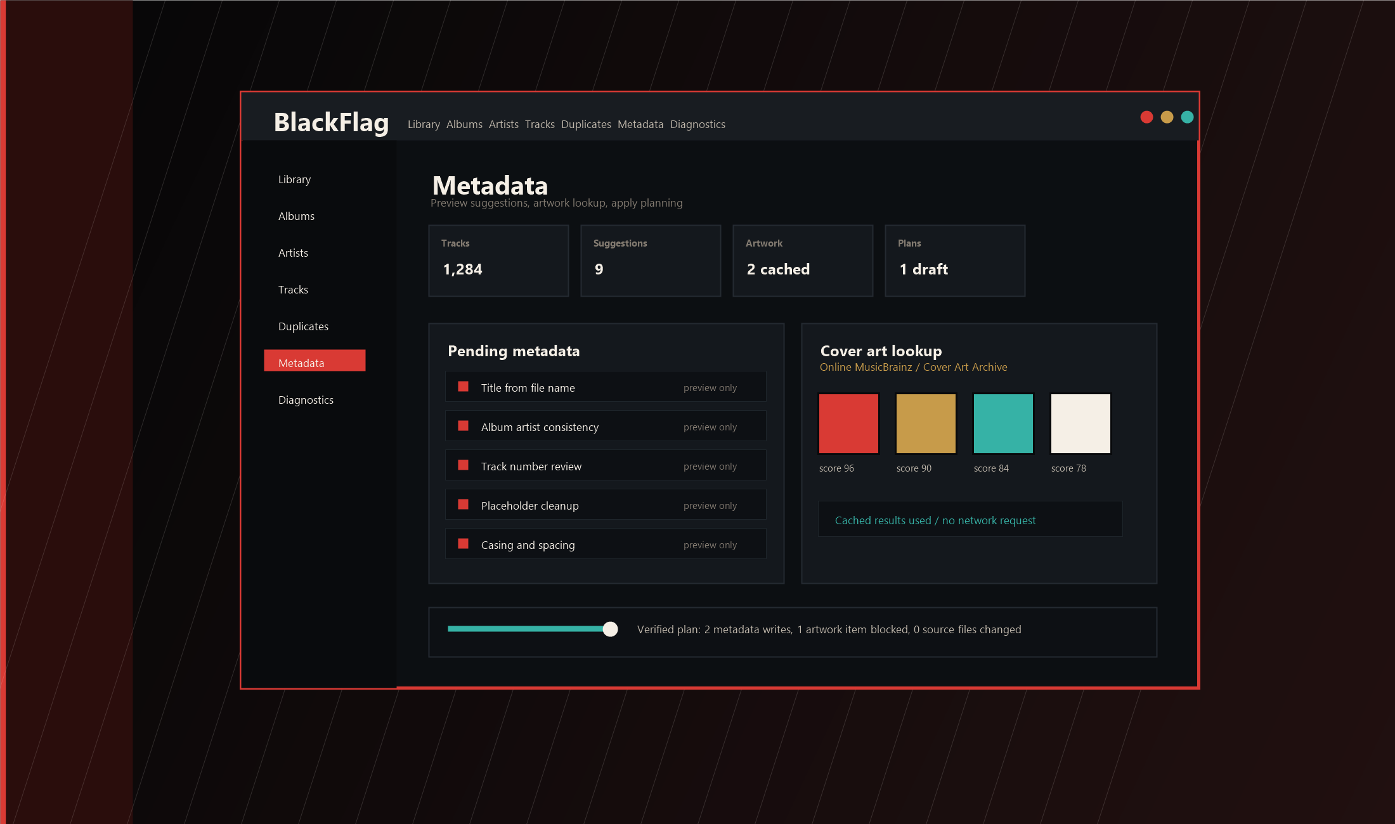The height and width of the screenshot is (824, 1395).
Task: Open Tracks in the top navigation
Action: click(540, 124)
